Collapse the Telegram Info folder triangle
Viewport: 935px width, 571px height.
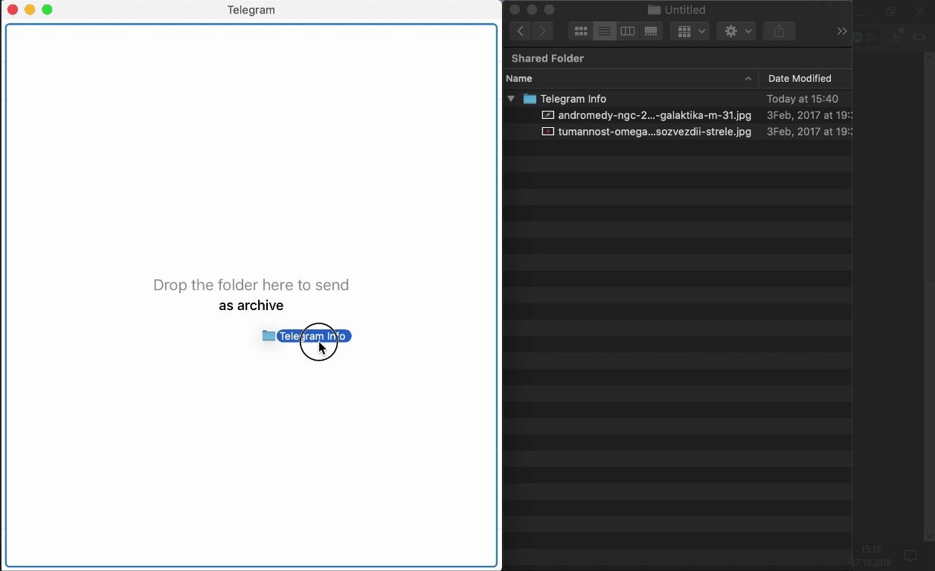(511, 99)
